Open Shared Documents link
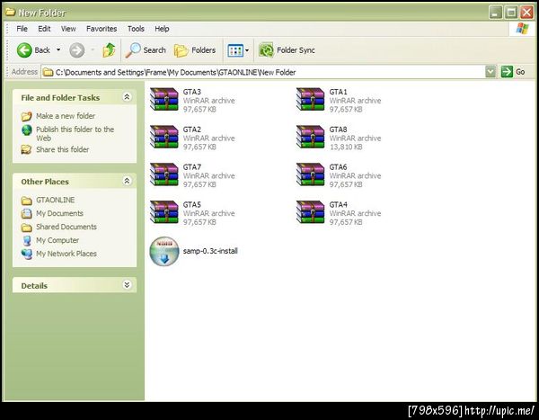 tap(66, 227)
